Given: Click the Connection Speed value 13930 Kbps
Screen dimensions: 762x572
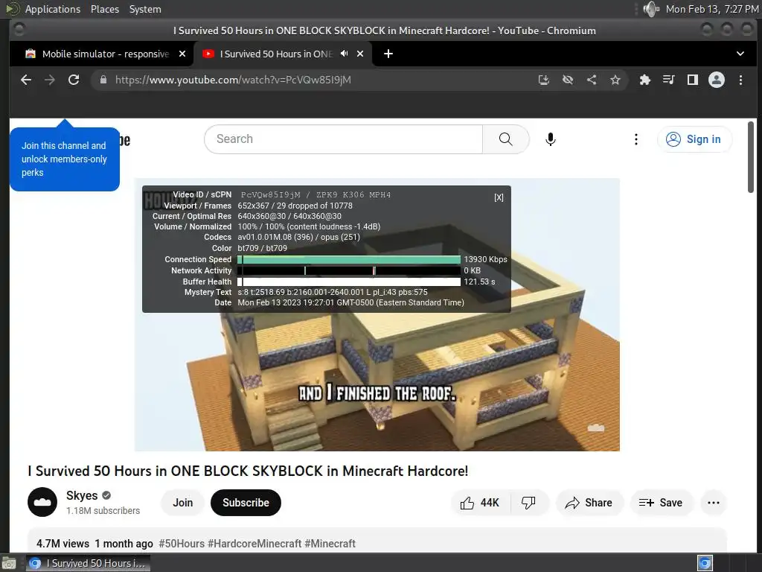Looking at the screenshot, I should coord(485,259).
